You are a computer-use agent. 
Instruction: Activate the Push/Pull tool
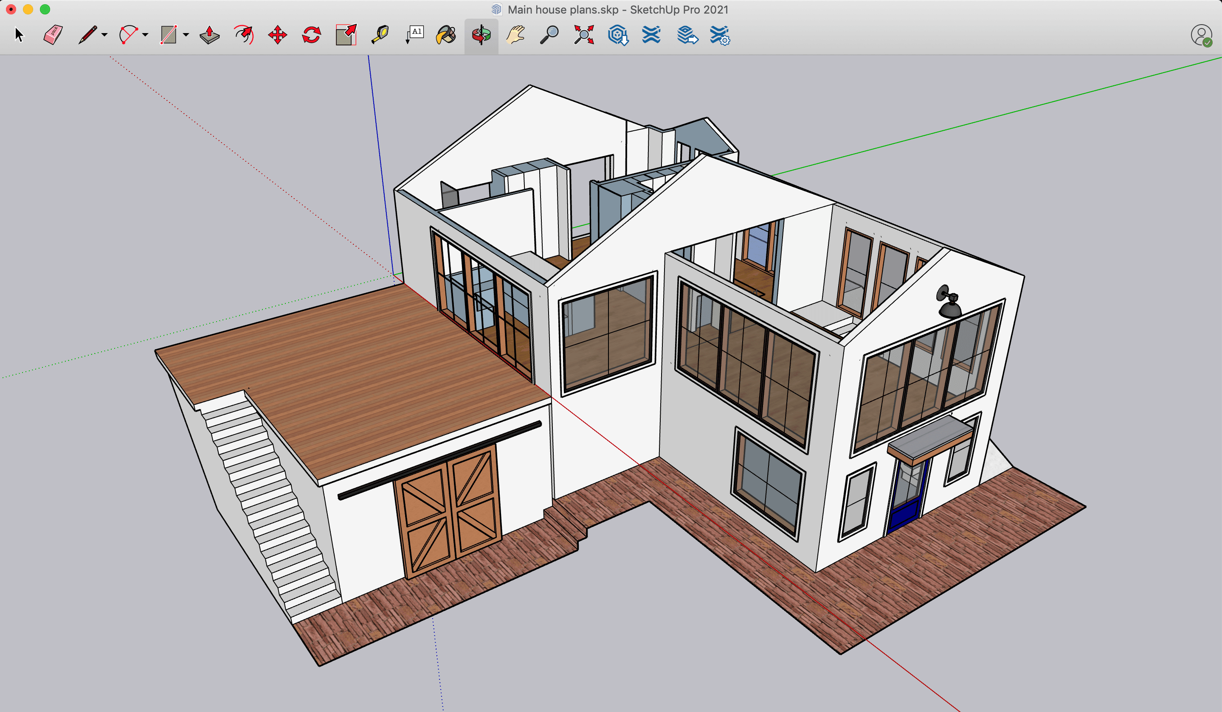[209, 35]
